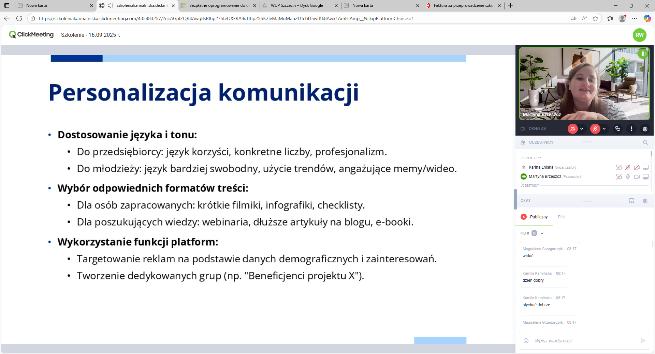Open camera device options chevron

[582, 129]
